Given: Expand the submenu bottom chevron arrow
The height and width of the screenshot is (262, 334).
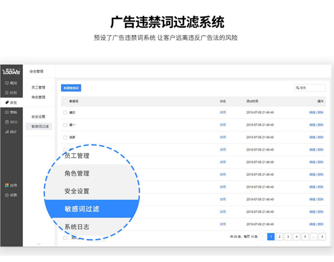Looking at the screenshot, I should pos(39,243).
